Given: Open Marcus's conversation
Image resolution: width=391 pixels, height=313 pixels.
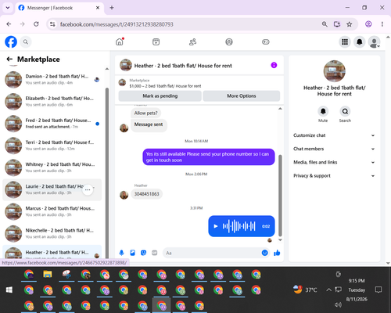Looking at the screenshot, I should point(52,211).
